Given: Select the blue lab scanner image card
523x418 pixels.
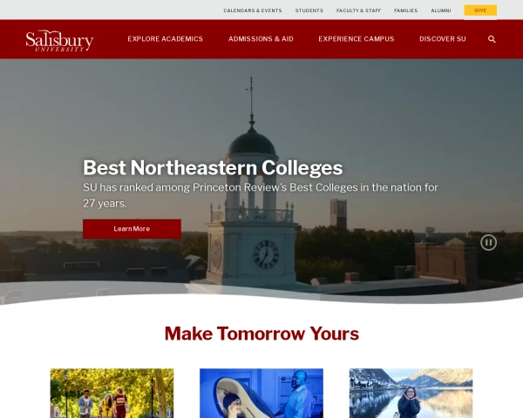Looking at the screenshot, I should [x=261, y=393].
